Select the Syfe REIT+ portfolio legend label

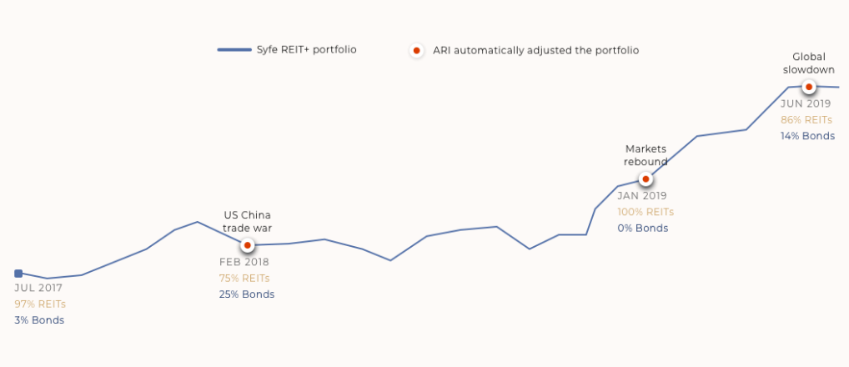pyautogui.click(x=306, y=50)
